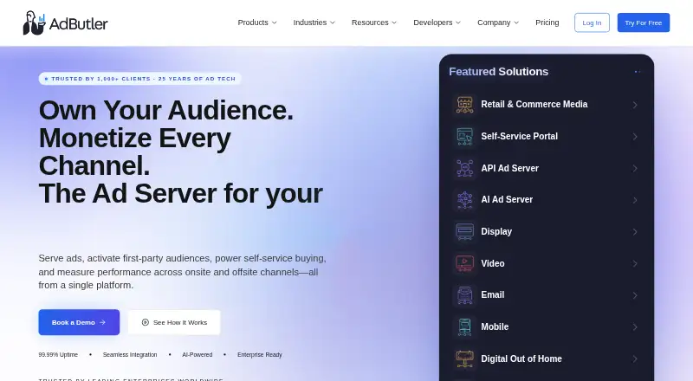Click the AdButler butler logo icon
This screenshot has width=693, height=381.
[35, 23]
